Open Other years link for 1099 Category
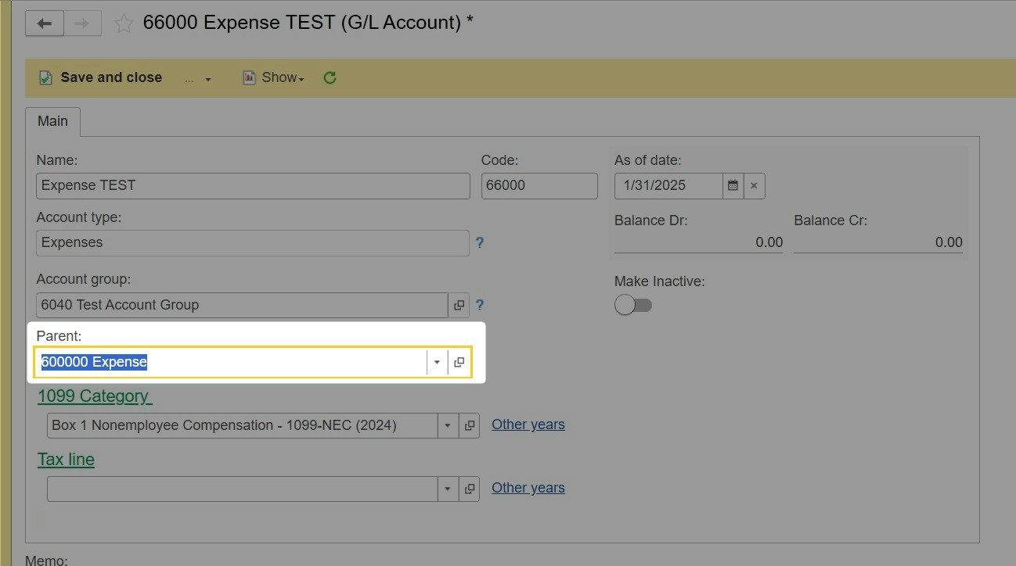This screenshot has width=1016, height=566. (x=528, y=424)
